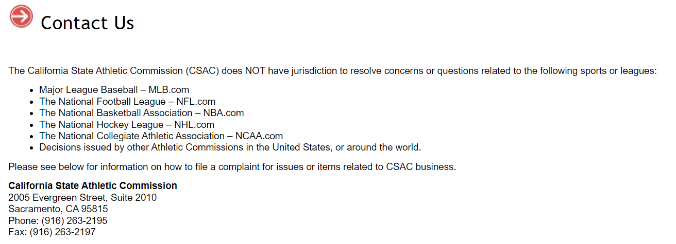
Task: Click the bold California State Athletic Commission title
Action: (93, 186)
